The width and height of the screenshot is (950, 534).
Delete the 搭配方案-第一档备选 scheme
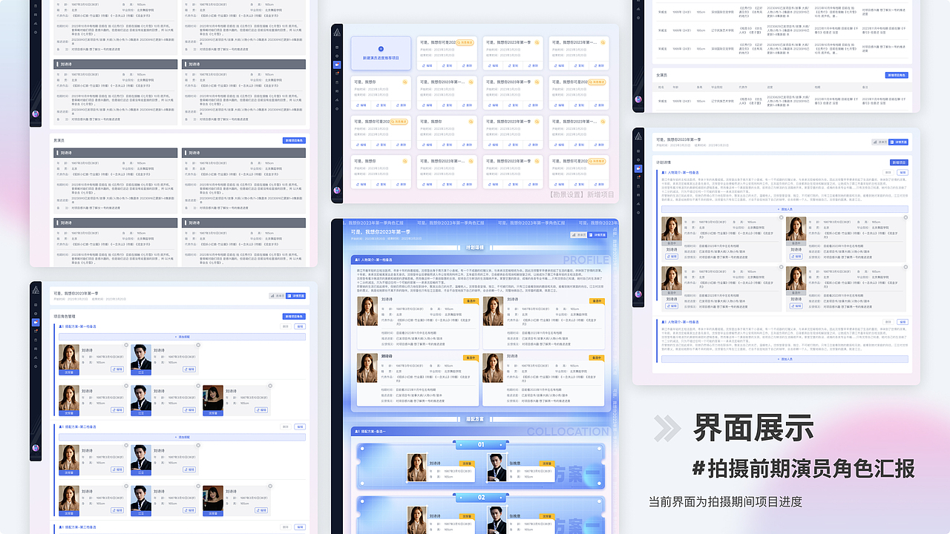click(x=286, y=326)
